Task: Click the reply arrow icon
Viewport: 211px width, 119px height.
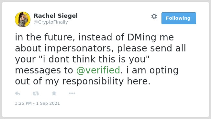Action: coord(17,93)
